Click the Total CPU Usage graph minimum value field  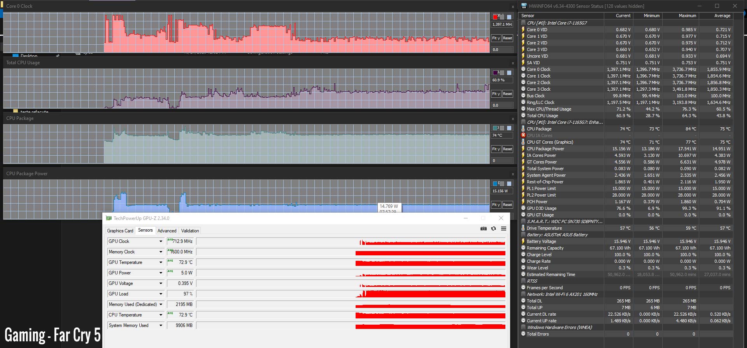(502, 105)
